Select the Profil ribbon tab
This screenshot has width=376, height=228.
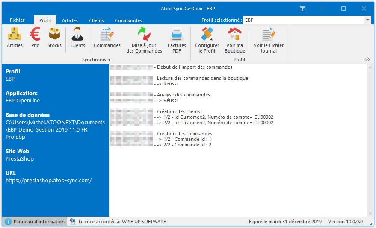coord(45,20)
